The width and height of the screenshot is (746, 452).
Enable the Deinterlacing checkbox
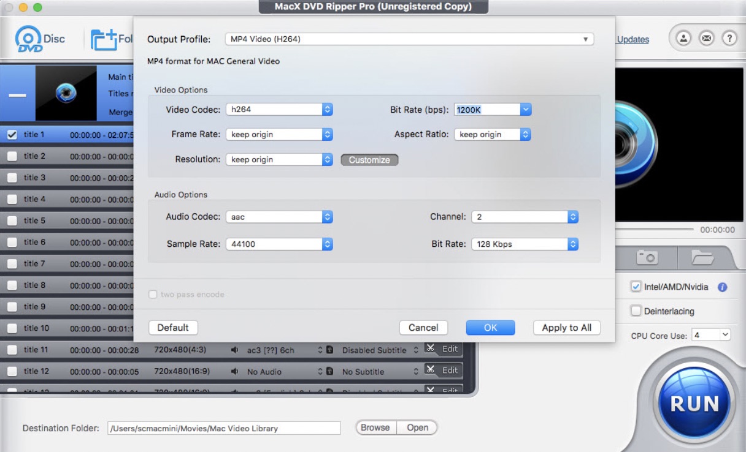tap(636, 311)
